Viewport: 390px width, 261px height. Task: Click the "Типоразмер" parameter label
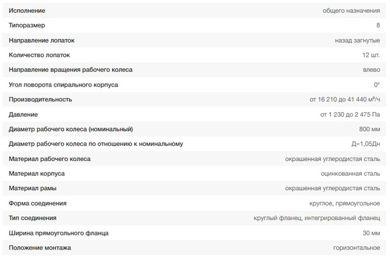pyautogui.click(x=27, y=26)
